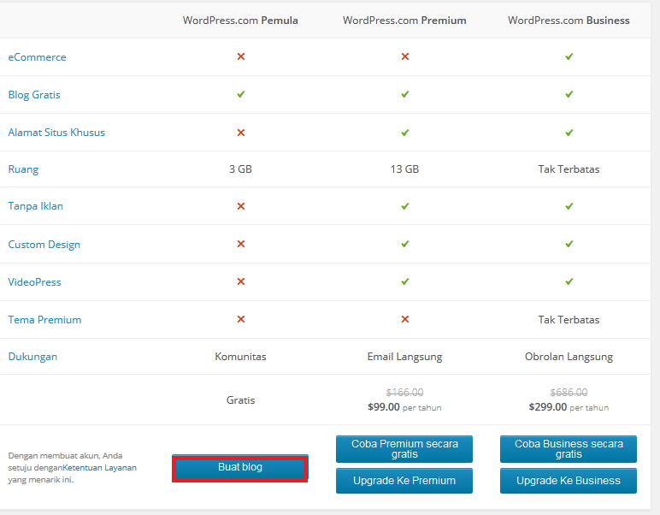Click the $299.00 per tahun price
660x515 pixels.
click(569, 407)
